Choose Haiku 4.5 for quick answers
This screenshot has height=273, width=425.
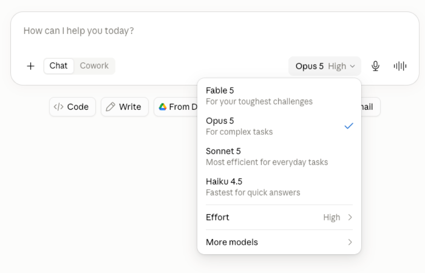pos(279,187)
